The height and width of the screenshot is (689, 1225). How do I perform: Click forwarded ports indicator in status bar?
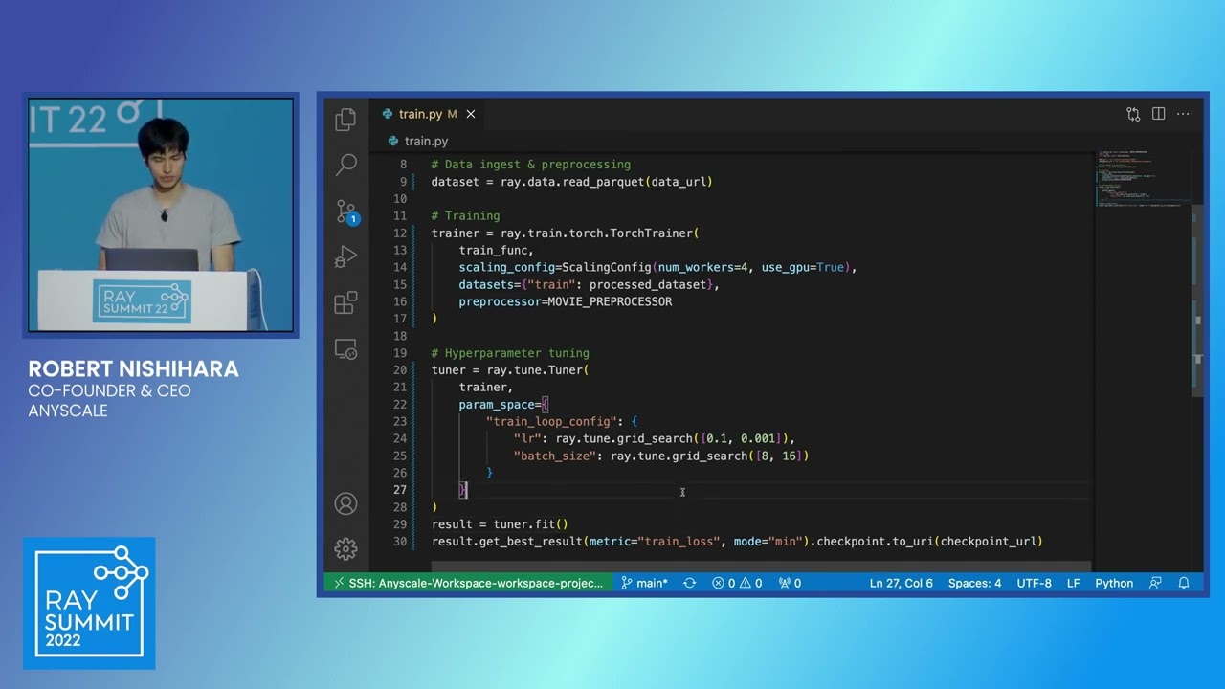coord(790,583)
